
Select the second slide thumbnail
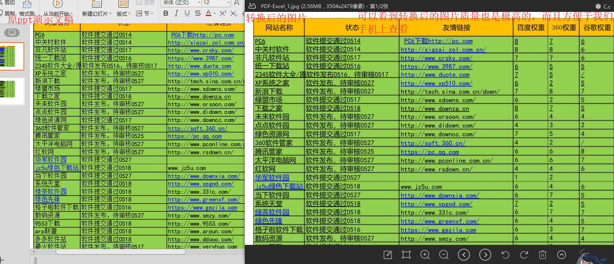12,91
